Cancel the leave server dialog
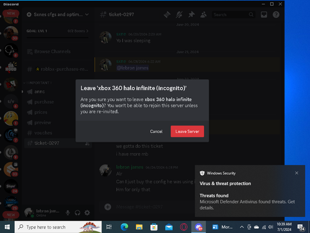The width and height of the screenshot is (310, 233). (x=156, y=131)
